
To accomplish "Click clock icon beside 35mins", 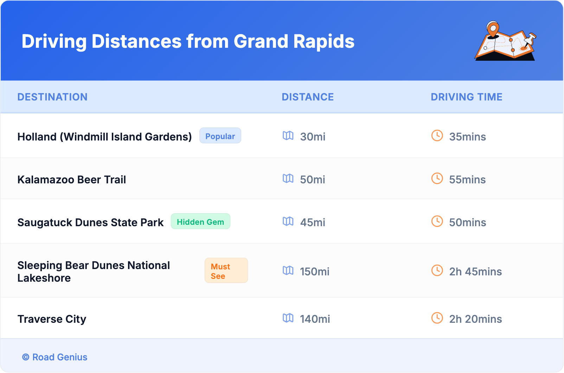I will [437, 136].
